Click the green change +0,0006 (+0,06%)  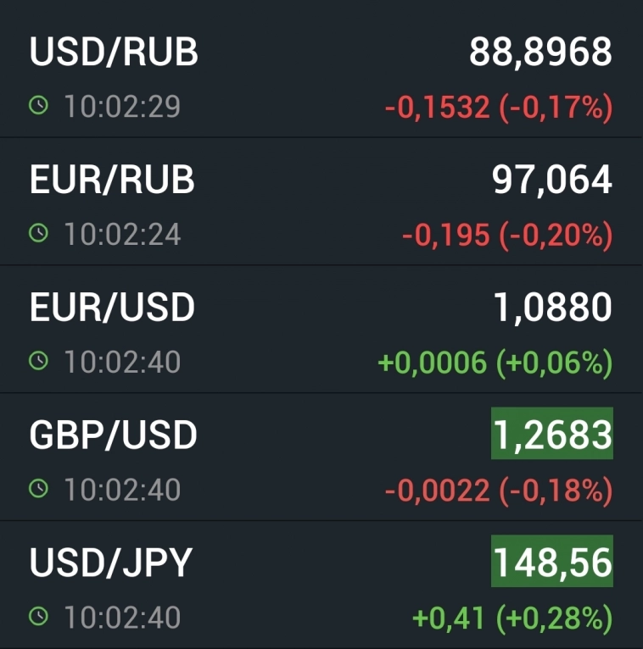(495, 363)
